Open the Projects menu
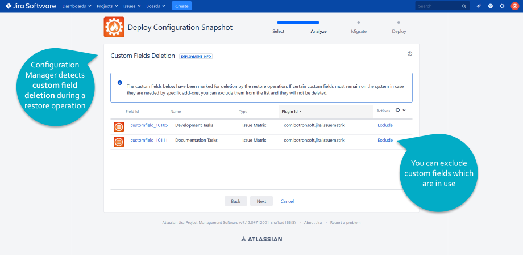The height and width of the screenshot is (255, 523). coord(107,6)
